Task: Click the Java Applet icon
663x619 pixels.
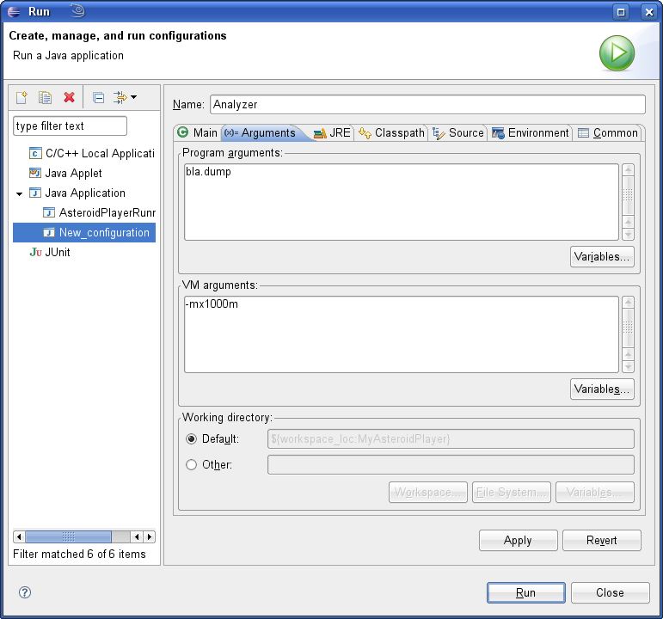Action: 35,173
